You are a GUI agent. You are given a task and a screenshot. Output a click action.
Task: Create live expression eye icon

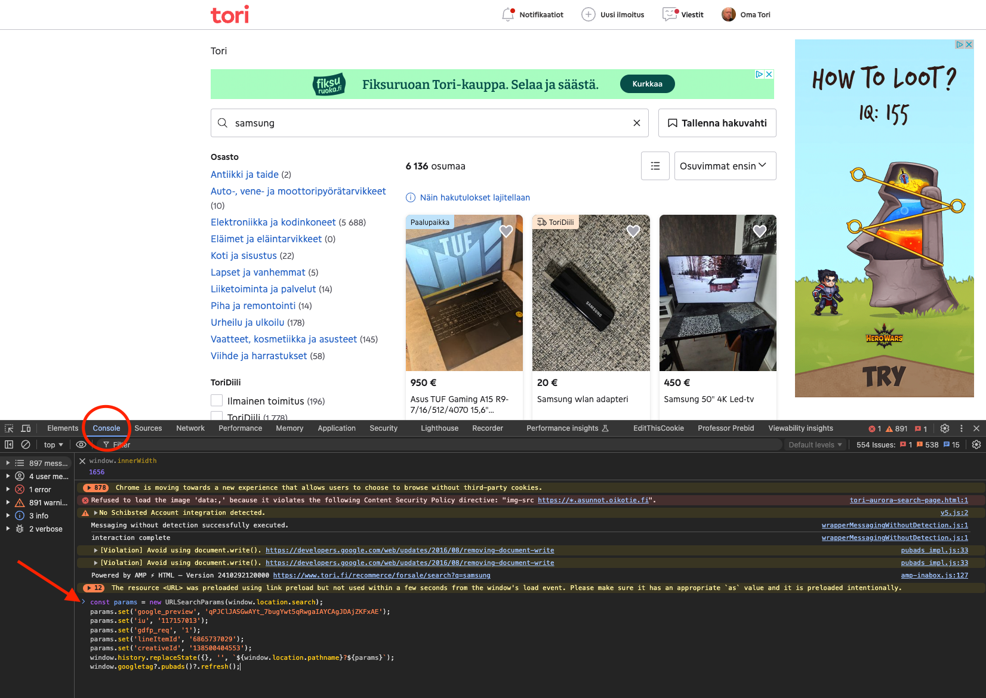tap(81, 444)
